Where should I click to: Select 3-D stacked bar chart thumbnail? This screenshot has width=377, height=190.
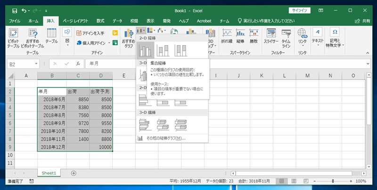163,125
